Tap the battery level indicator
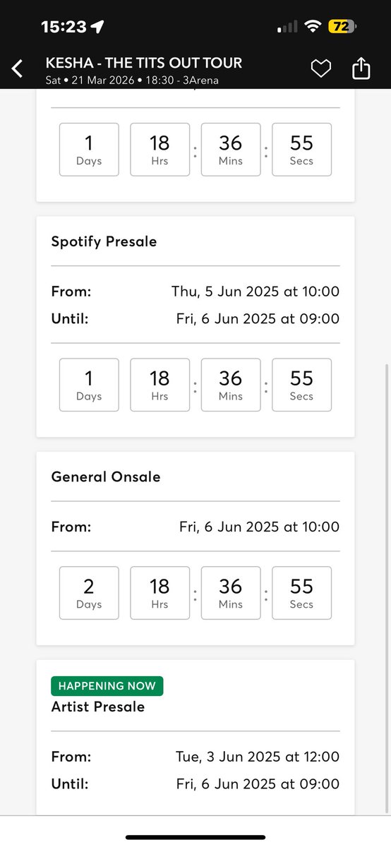This screenshot has height=847, width=391. (342, 27)
